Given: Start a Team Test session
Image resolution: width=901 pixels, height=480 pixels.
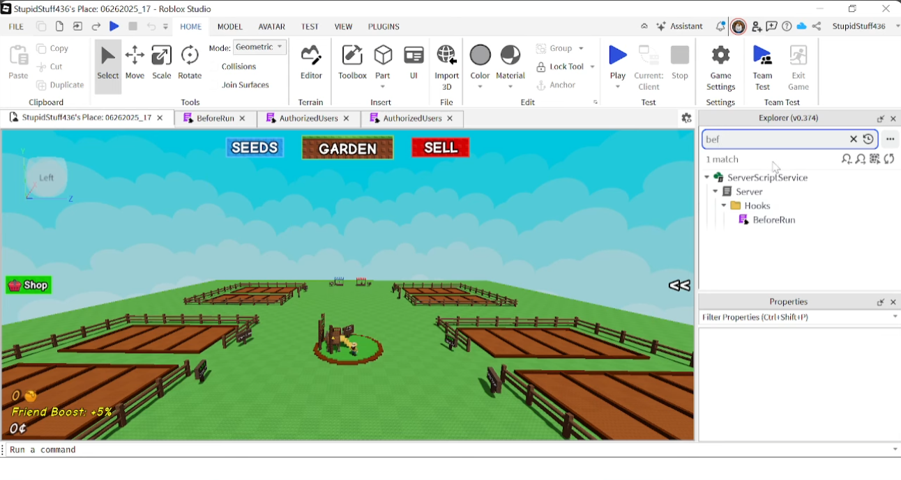Looking at the screenshot, I should [762, 61].
